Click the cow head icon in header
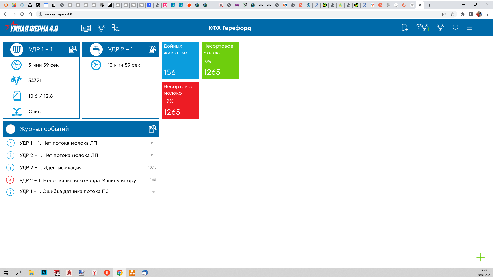Image resolution: width=493 pixels, height=277 pixels. click(101, 28)
